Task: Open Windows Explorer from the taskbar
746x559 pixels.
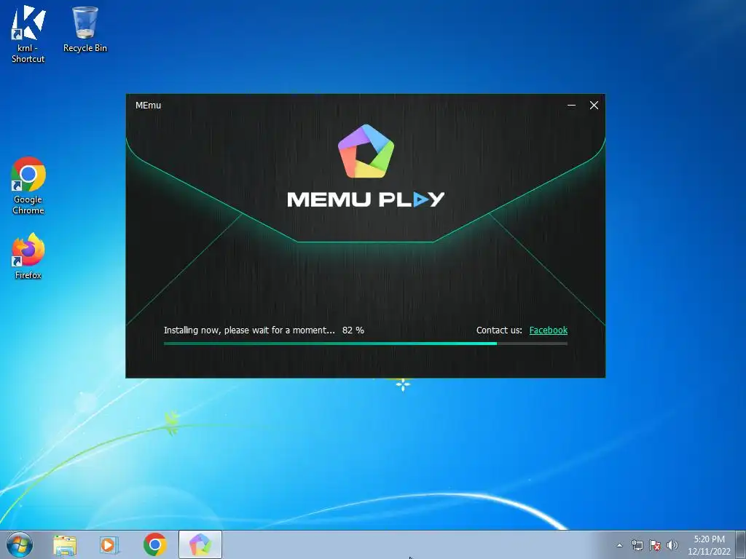Action: [x=65, y=544]
